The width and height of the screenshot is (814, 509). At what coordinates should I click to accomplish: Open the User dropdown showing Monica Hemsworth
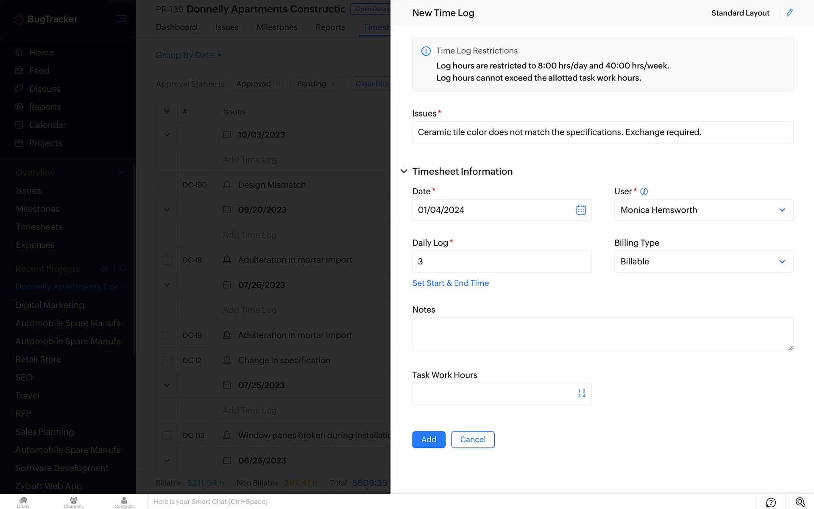703,210
